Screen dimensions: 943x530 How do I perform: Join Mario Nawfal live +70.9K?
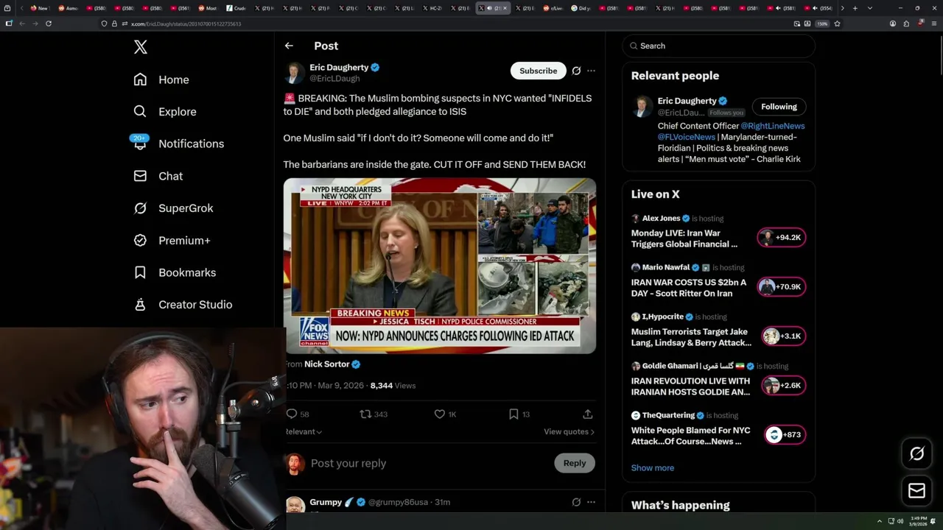[782, 287]
